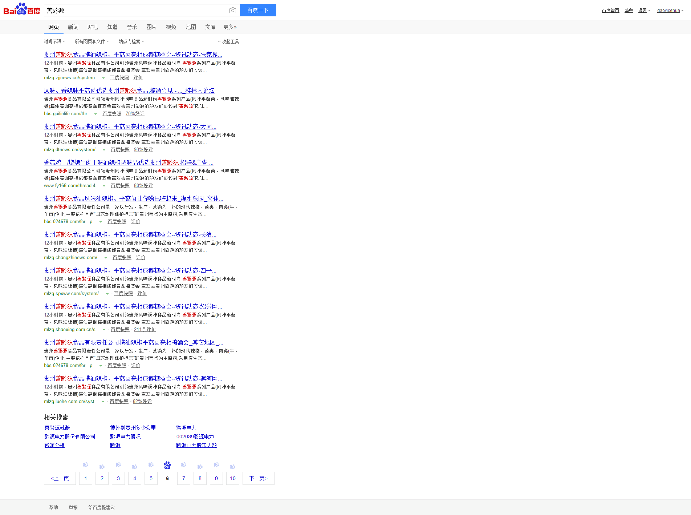Click the paw icon above page 9

click(216, 465)
